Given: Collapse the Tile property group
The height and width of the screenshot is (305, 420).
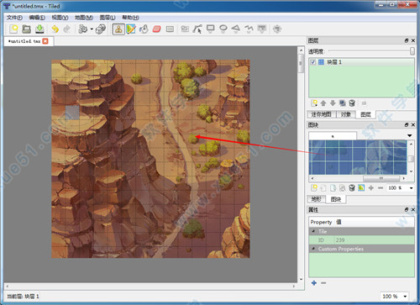Looking at the screenshot, I should click(313, 231).
